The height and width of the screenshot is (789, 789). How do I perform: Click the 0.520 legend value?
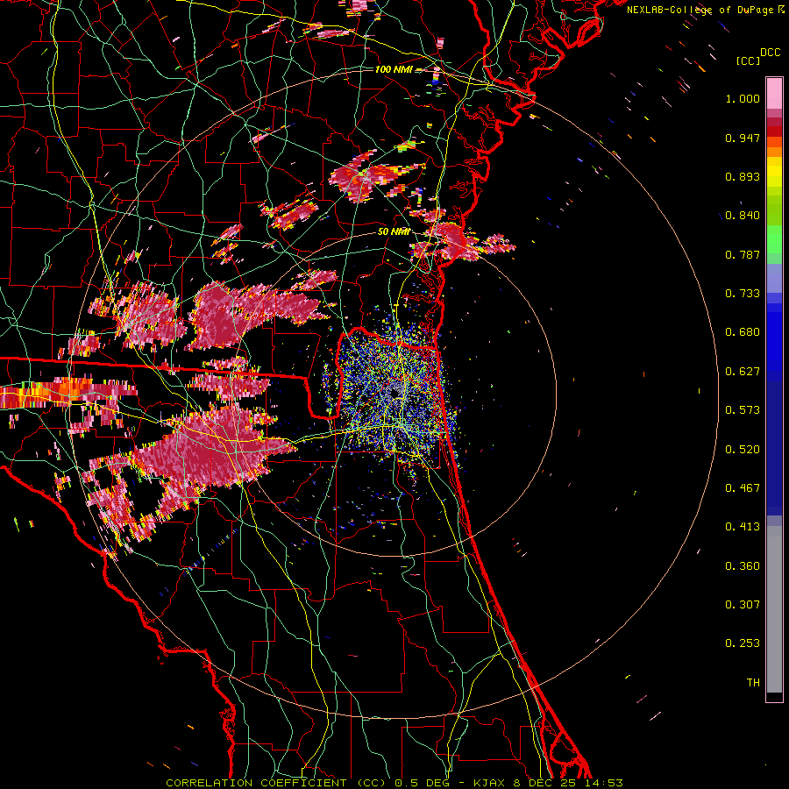[743, 450]
